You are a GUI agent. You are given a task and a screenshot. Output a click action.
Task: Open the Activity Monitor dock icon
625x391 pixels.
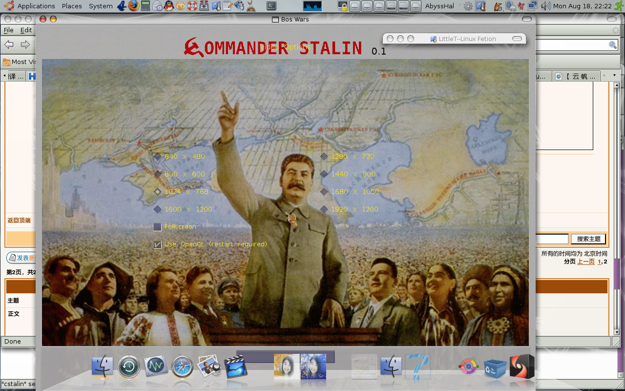[156, 367]
